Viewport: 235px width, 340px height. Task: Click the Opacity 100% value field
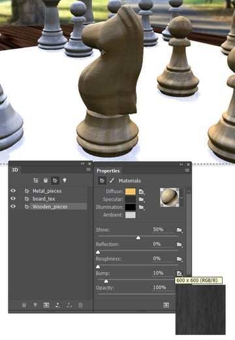tap(163, 288)
